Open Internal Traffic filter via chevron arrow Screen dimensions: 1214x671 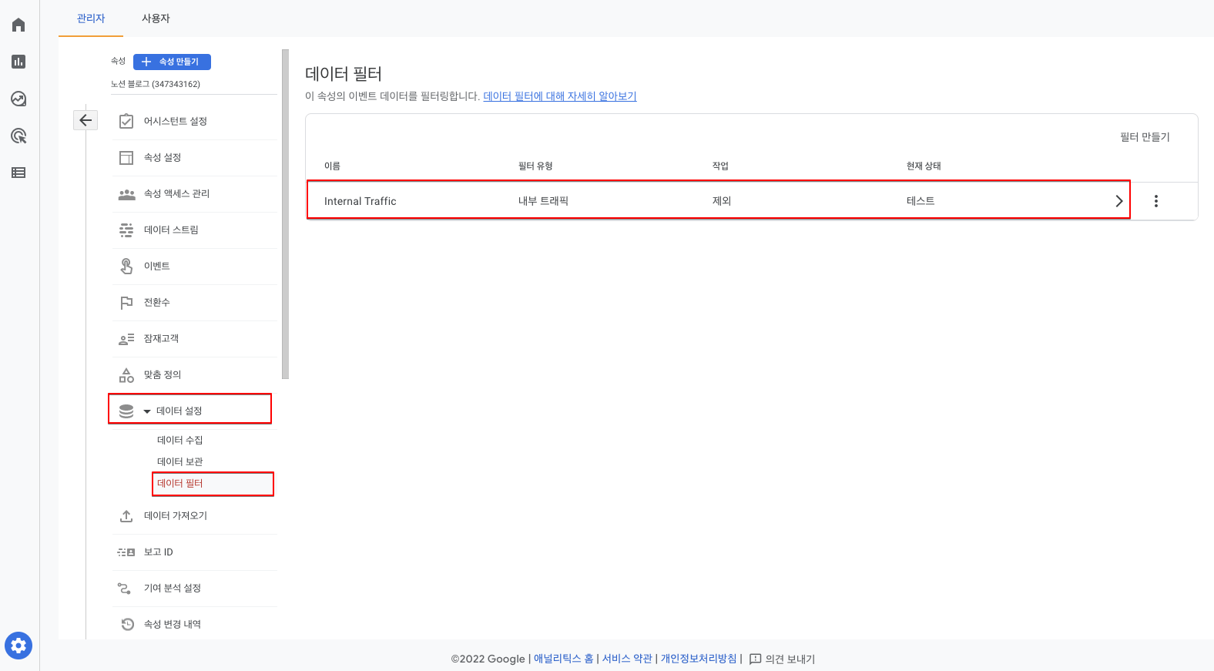1119,201
